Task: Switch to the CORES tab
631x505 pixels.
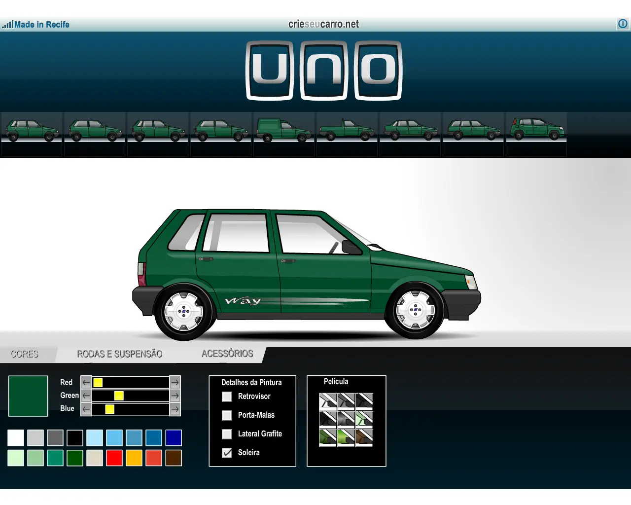Action: tap(25, 354)
